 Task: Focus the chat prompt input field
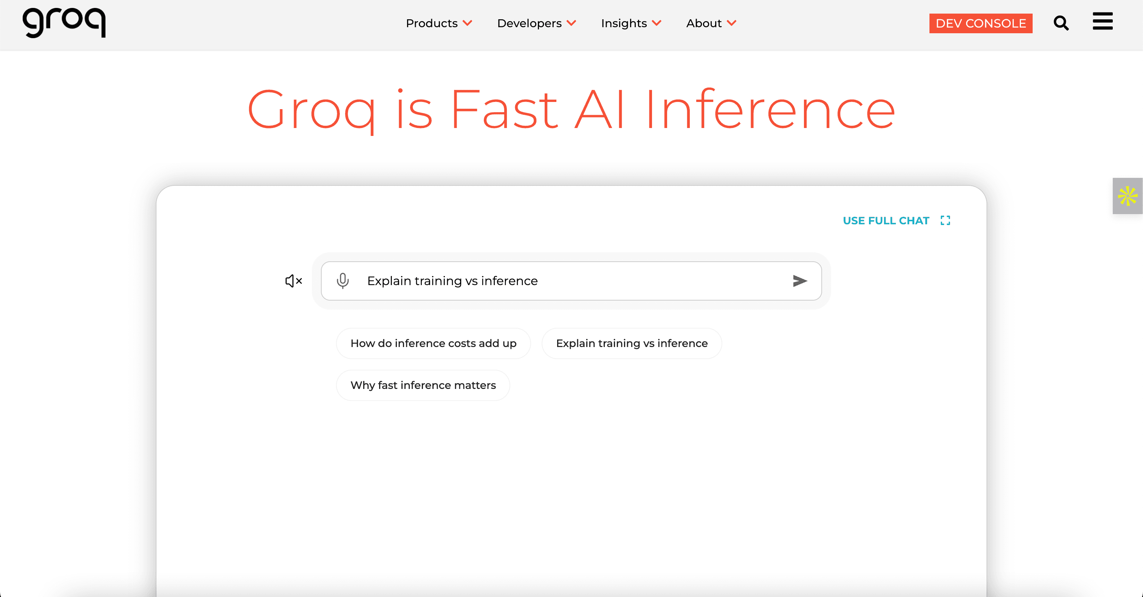(571, 281)
